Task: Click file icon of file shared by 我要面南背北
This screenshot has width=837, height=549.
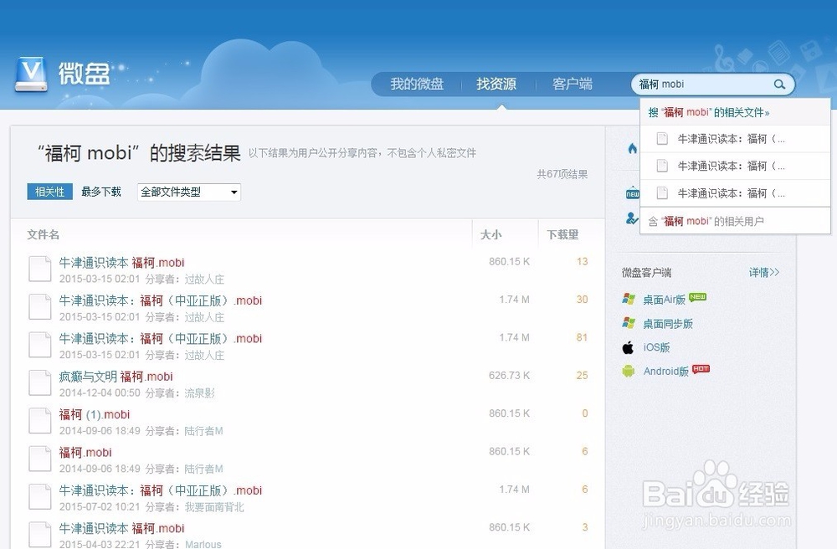Action: click(x=39, y=496)
